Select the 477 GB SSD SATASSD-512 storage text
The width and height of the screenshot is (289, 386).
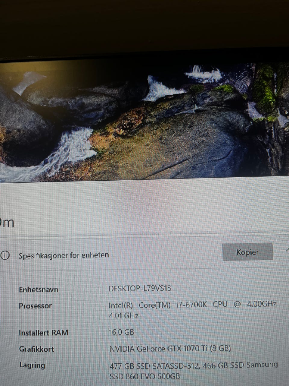pos(154,366)
